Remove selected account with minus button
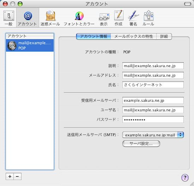194x186 pixels. pos(17,176)
